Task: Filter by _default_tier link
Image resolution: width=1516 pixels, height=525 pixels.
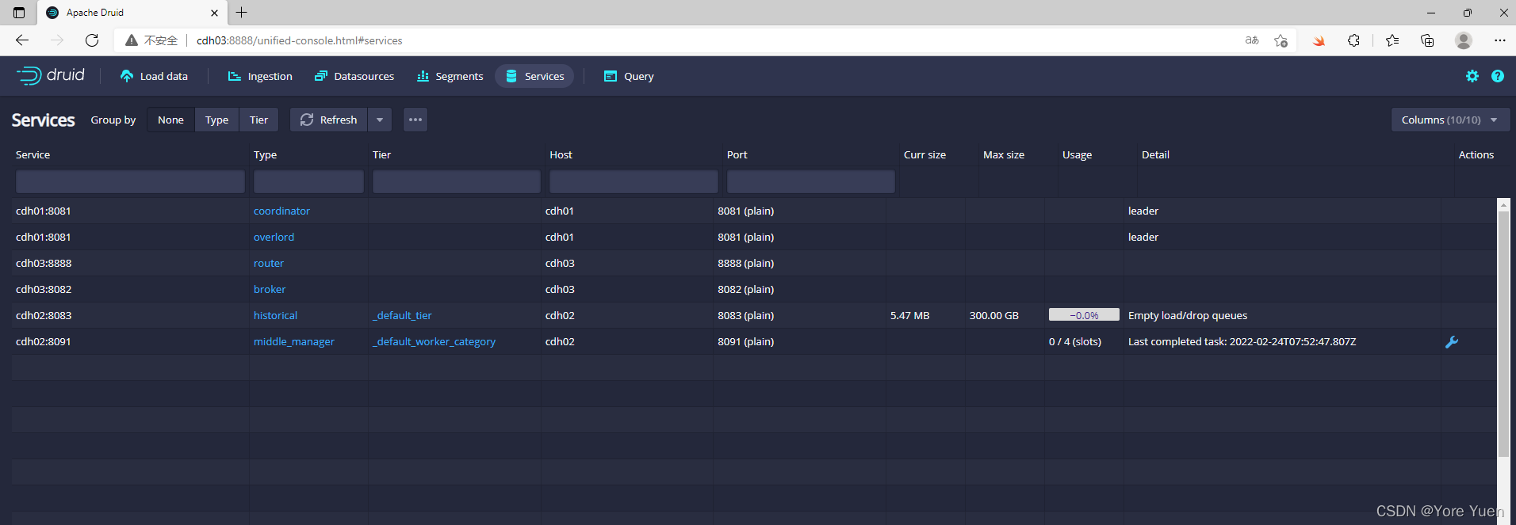Action: pyautogui.click(x=402, y=315)
